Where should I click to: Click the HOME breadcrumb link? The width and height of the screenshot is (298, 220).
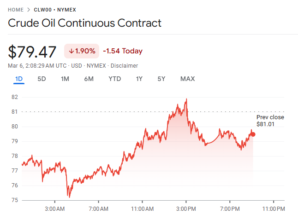[15, 9]
